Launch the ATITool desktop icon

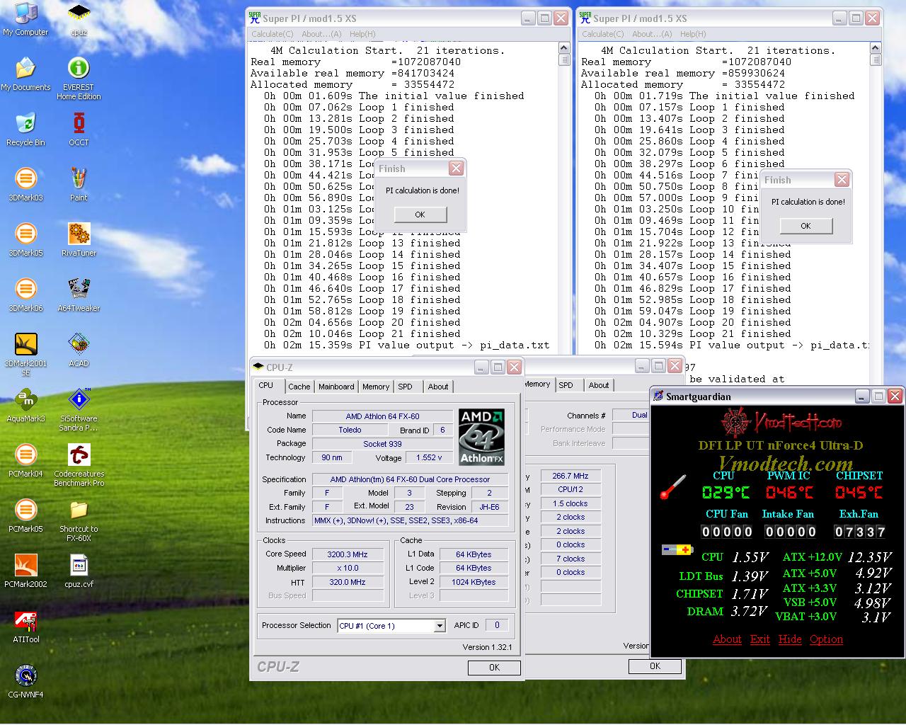tap(25, 627)
